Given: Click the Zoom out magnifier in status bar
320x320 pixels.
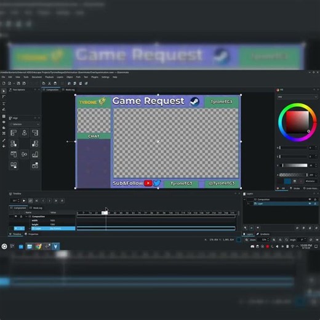Looking at the screenshot, I should 280,240.
